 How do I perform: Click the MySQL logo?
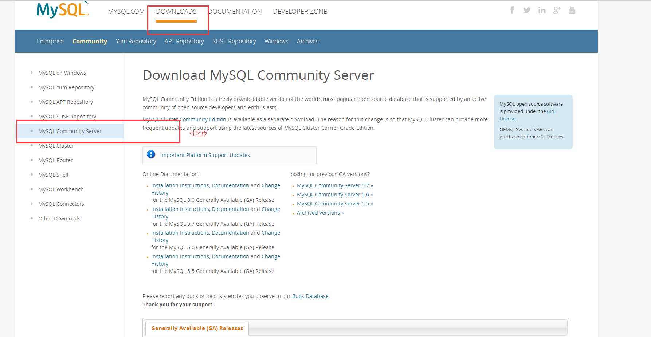tap(62, 10)
